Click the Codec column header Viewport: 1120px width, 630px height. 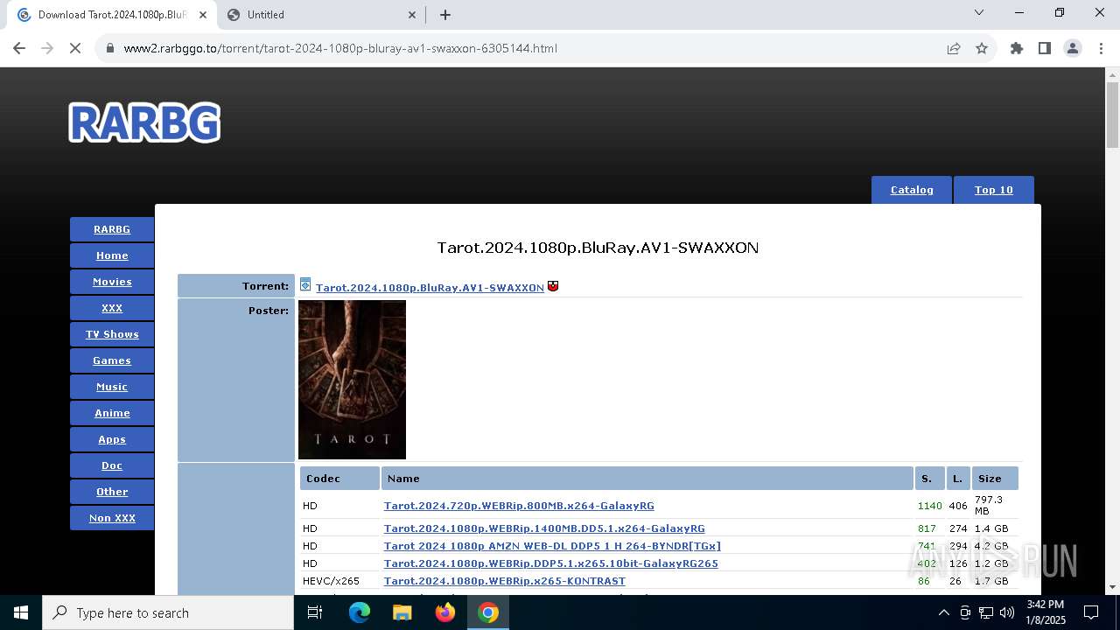click(x=339, y=479)
